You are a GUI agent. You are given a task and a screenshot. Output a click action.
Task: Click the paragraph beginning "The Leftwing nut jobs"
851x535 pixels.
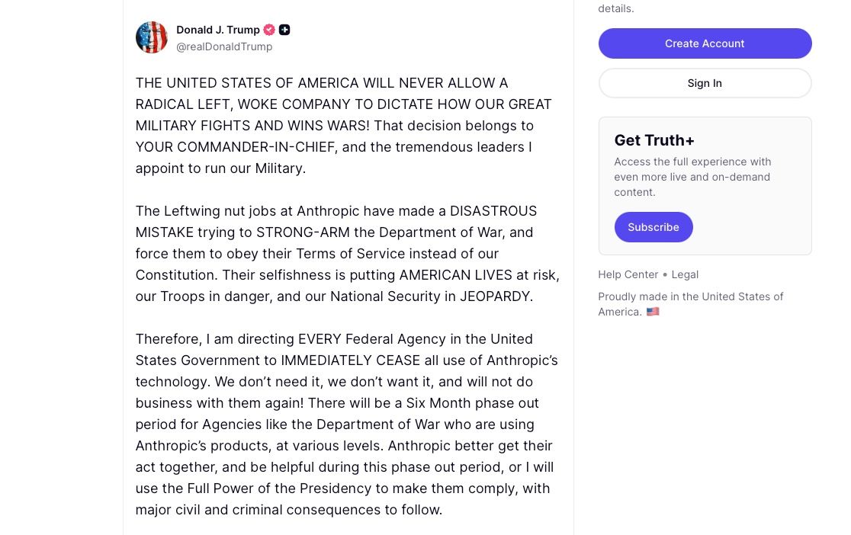347,253
